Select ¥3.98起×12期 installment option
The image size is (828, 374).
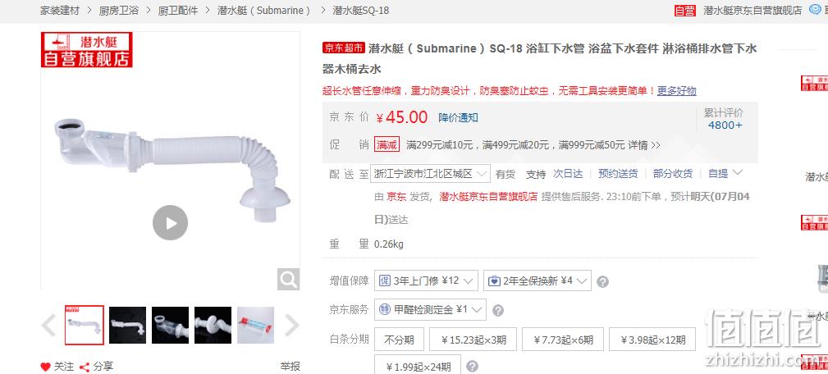pos(652,340)
